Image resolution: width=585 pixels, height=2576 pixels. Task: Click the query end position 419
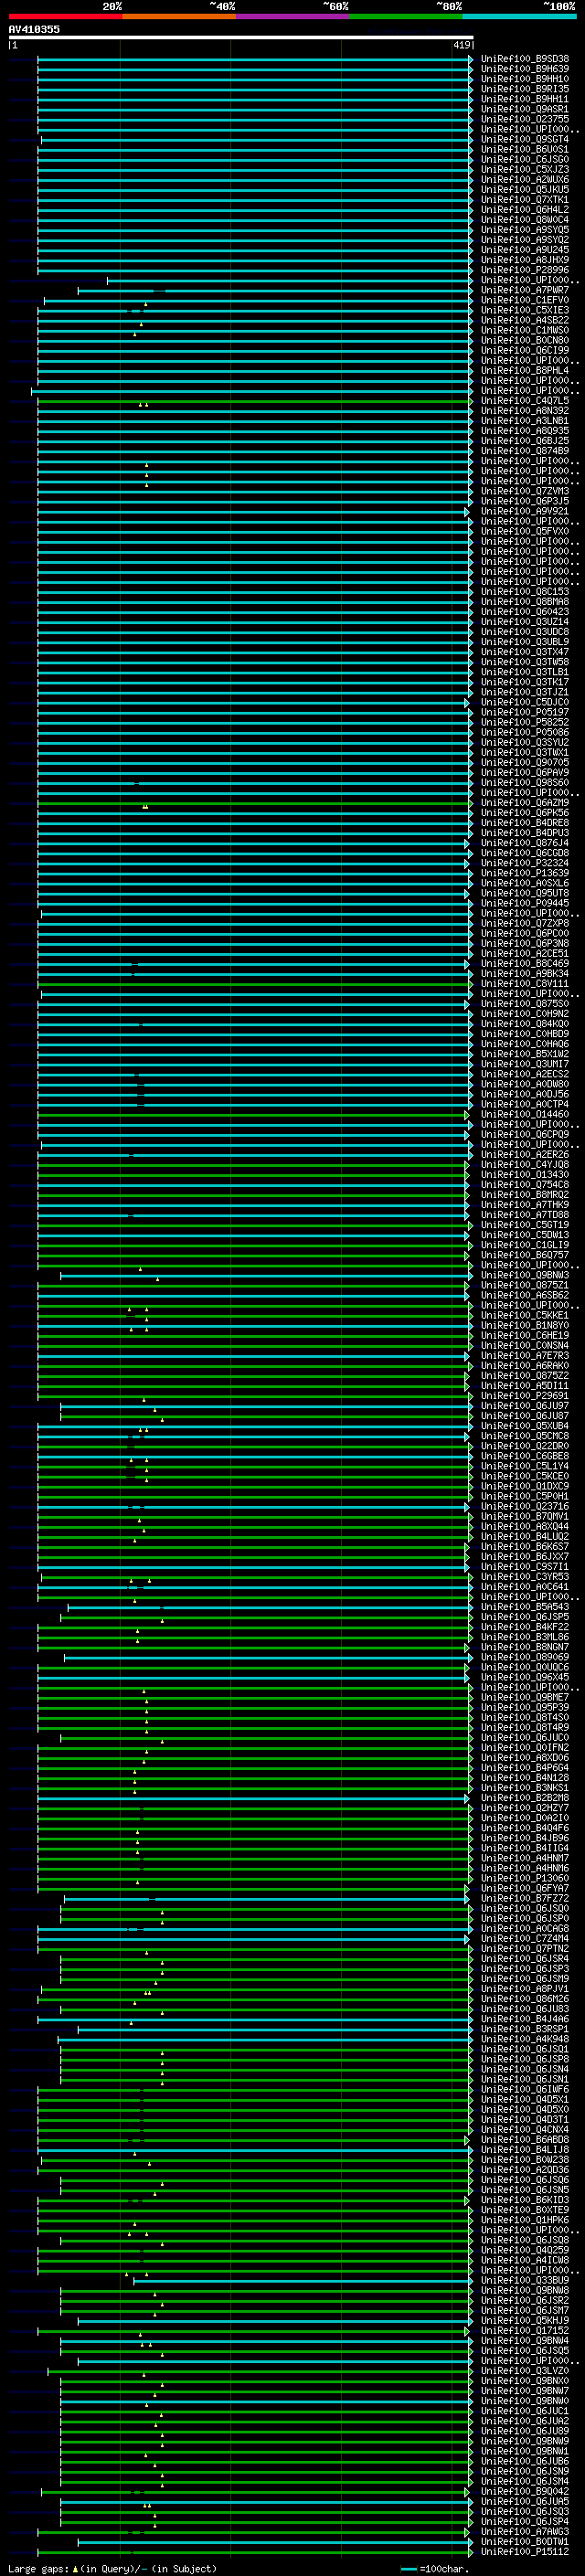click(462, 45)
